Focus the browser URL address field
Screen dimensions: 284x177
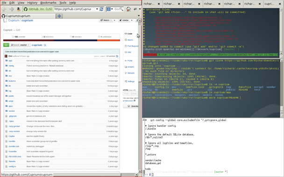(73, 9)
